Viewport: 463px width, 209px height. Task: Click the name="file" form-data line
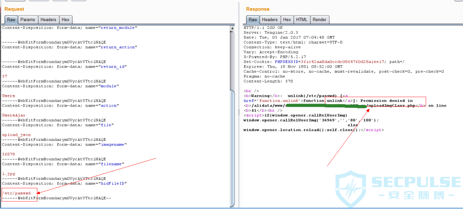coord(58,125)
